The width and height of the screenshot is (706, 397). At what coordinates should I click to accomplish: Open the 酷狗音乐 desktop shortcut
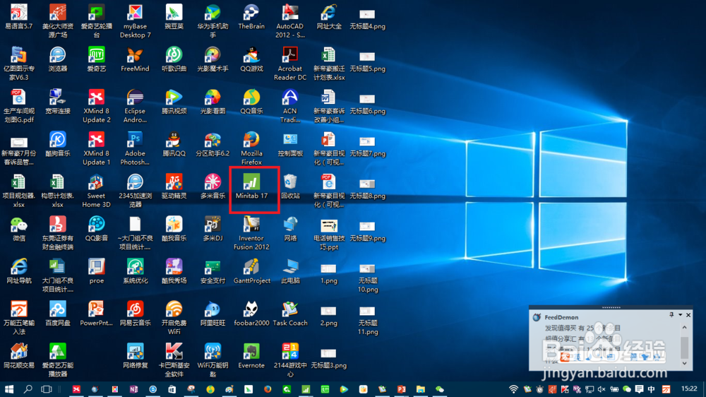click(58, 143)
